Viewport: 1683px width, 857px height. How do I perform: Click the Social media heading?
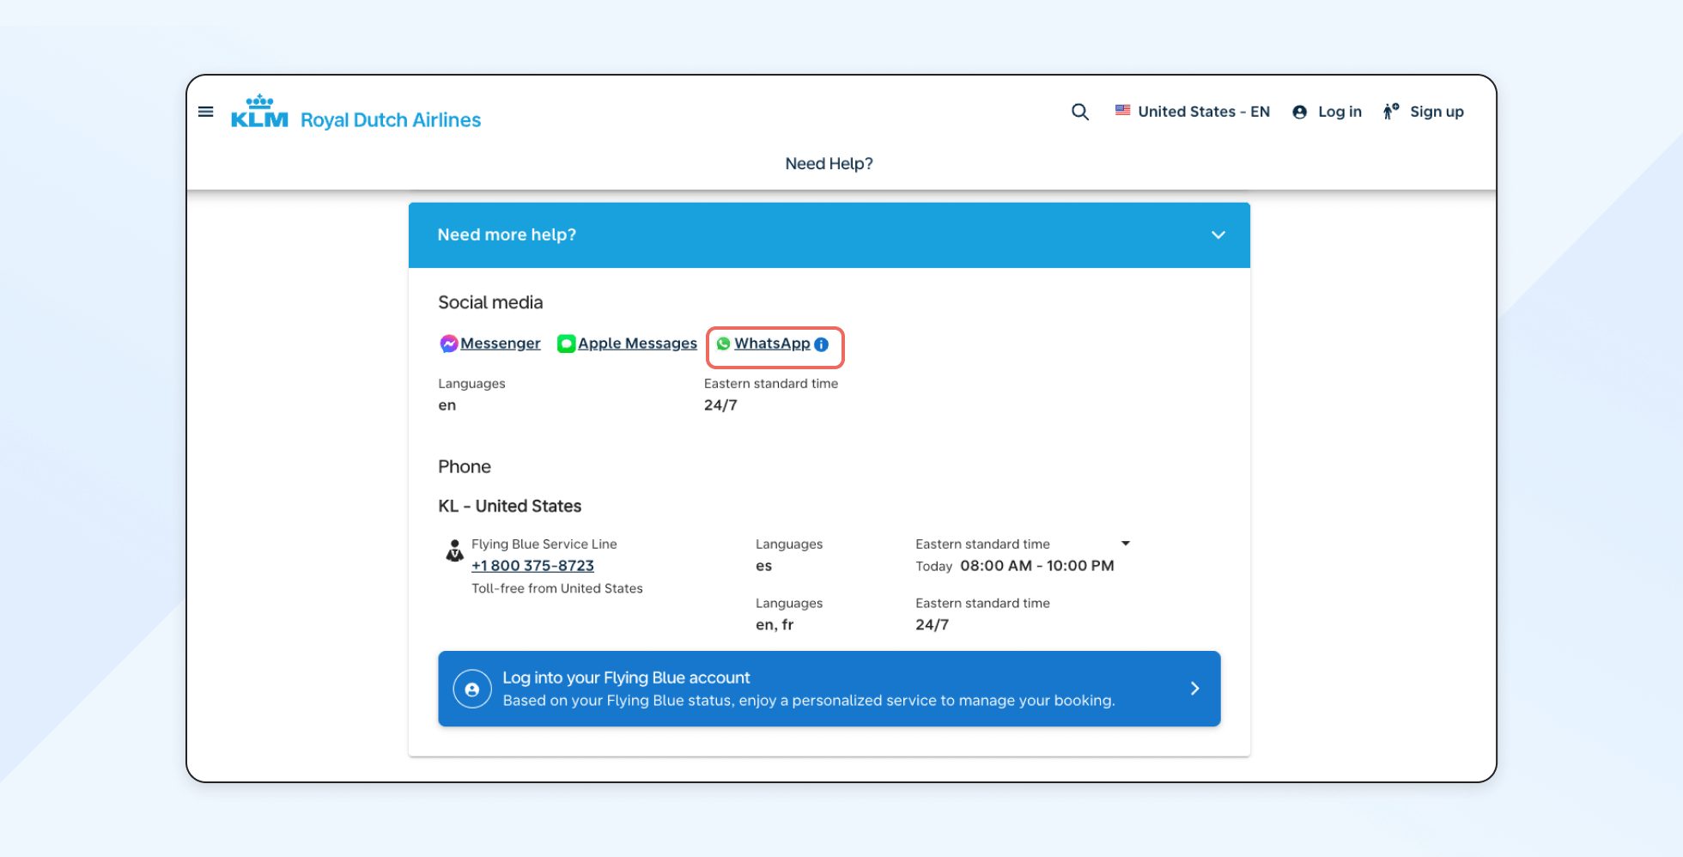(x=490, y=302)
